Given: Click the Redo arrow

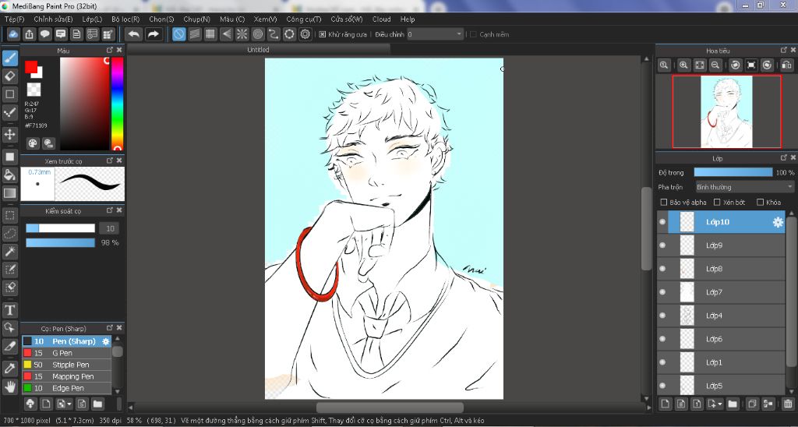Looking at the screenshot, I should (153, 34).
